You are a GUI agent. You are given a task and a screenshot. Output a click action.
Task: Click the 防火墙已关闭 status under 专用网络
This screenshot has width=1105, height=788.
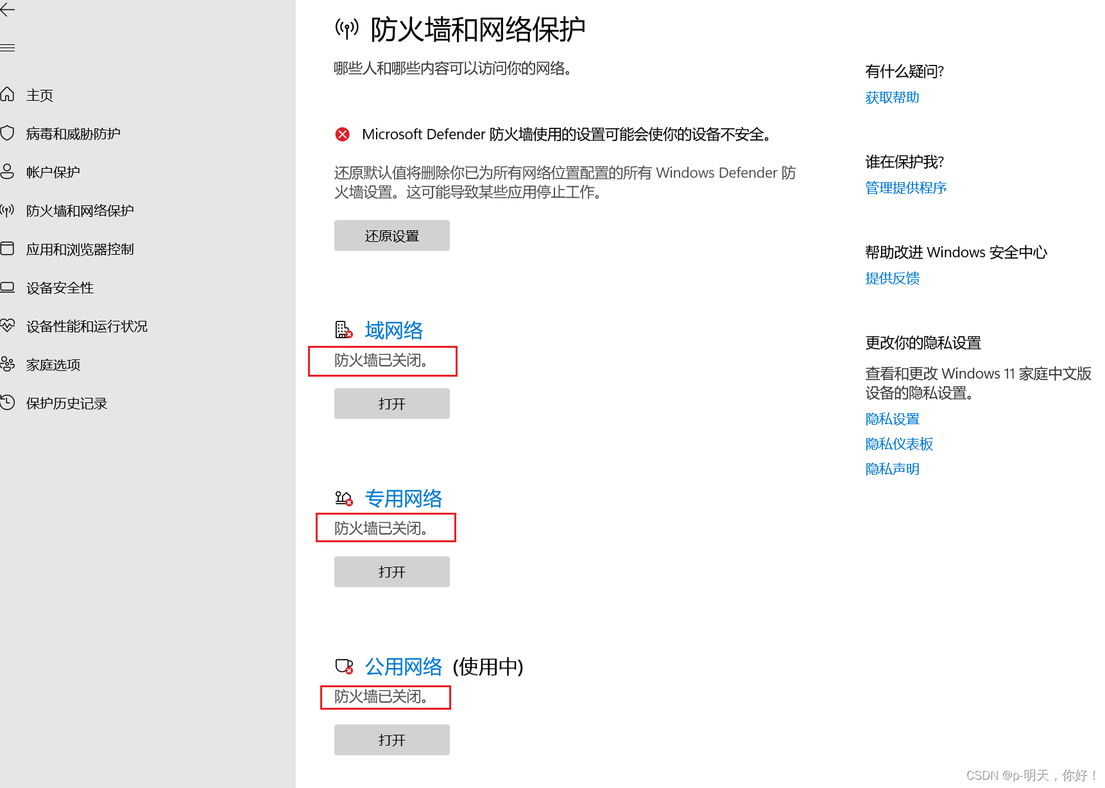point(382,528)
